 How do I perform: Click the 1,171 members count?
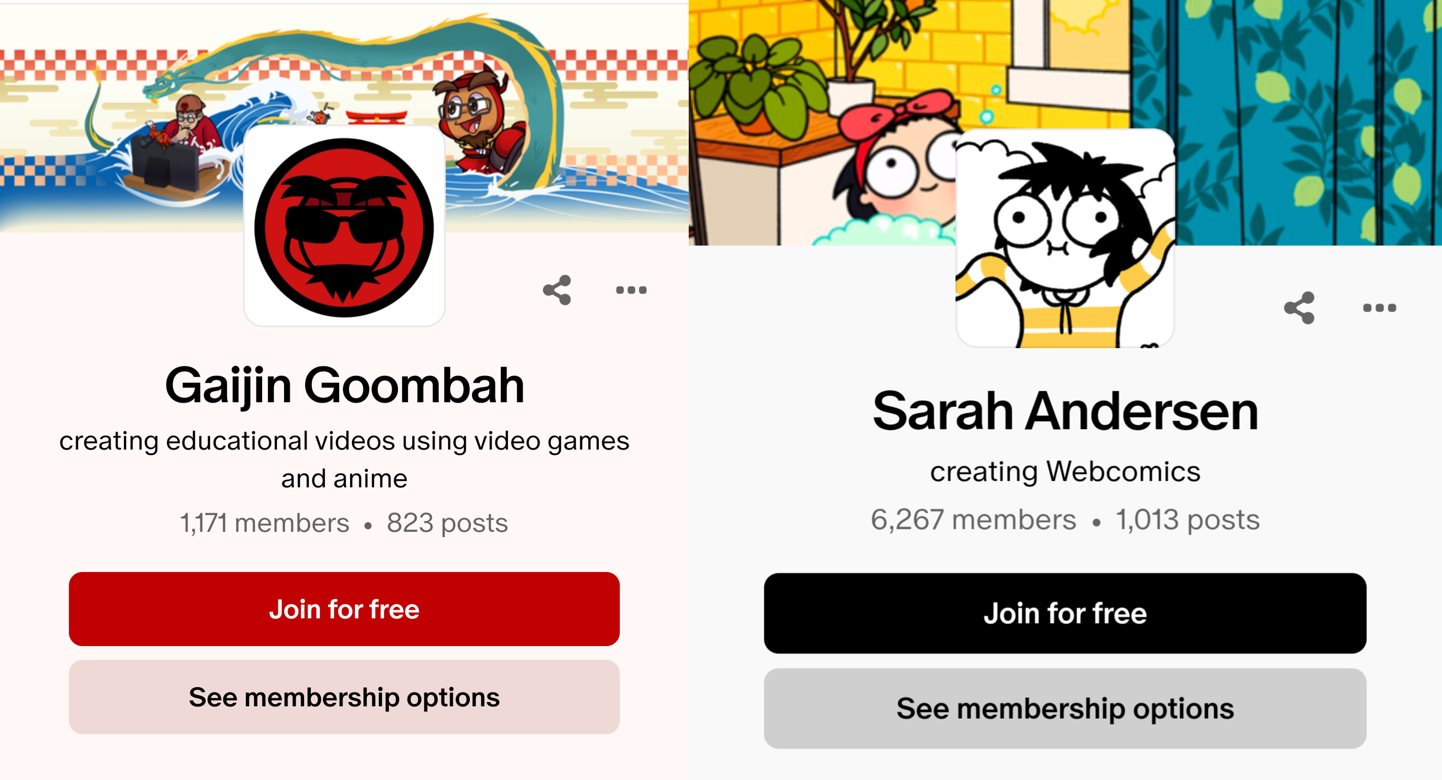tap(264, 523)
